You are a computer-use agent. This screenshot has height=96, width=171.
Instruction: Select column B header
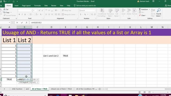tap(24, 27)
